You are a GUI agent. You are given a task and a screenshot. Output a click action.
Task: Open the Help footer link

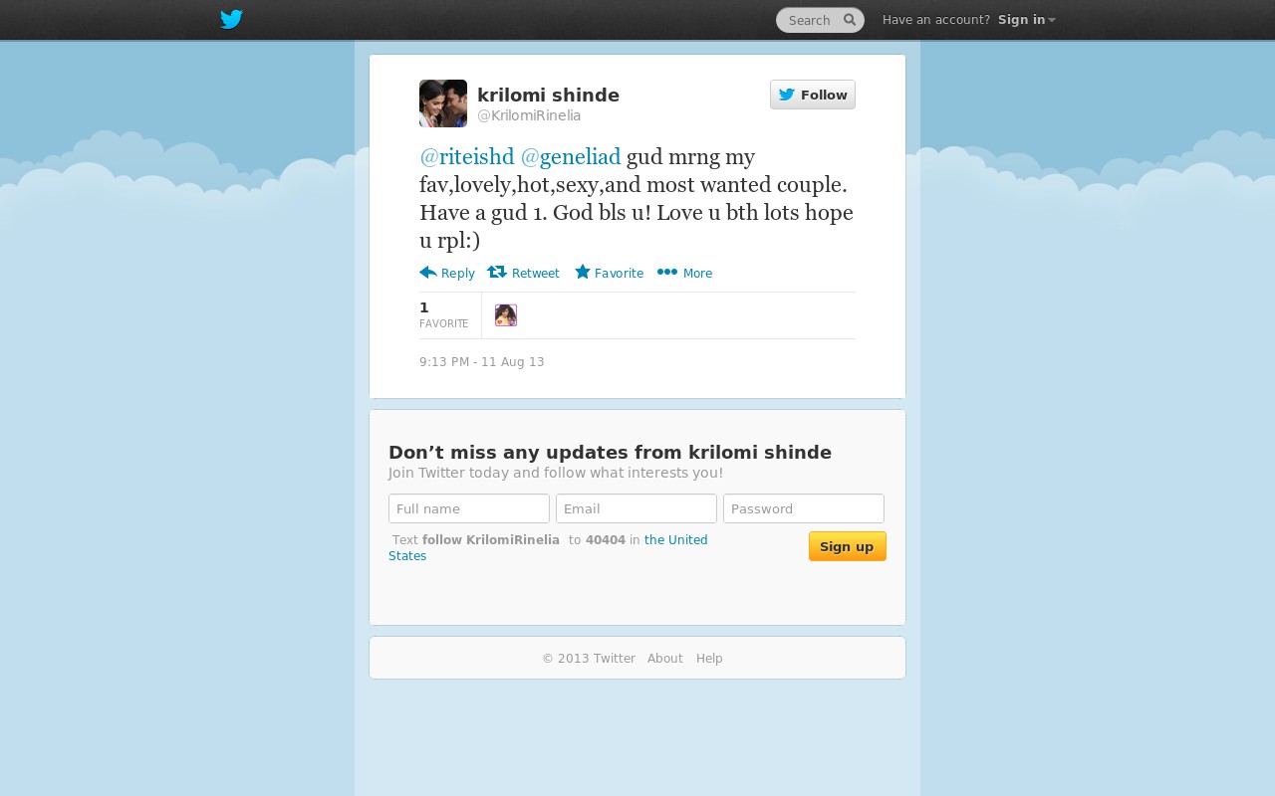point(709,659)
